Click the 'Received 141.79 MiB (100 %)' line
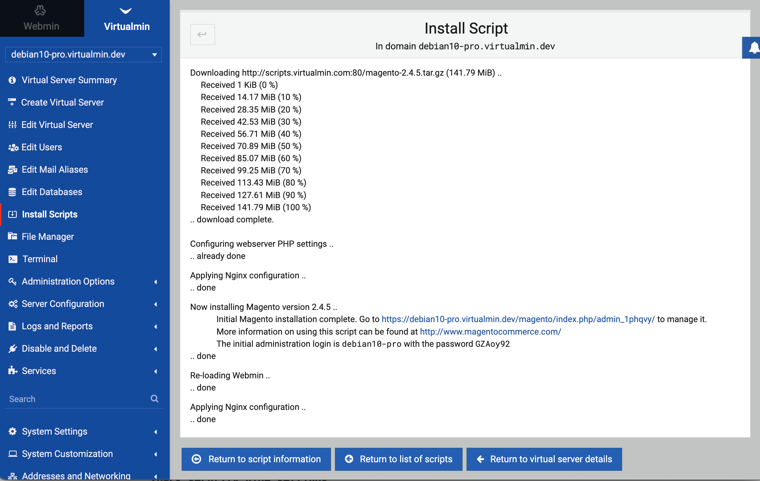Image resolution: width=760 pixels, height=481 pixels. coord(256,207)
